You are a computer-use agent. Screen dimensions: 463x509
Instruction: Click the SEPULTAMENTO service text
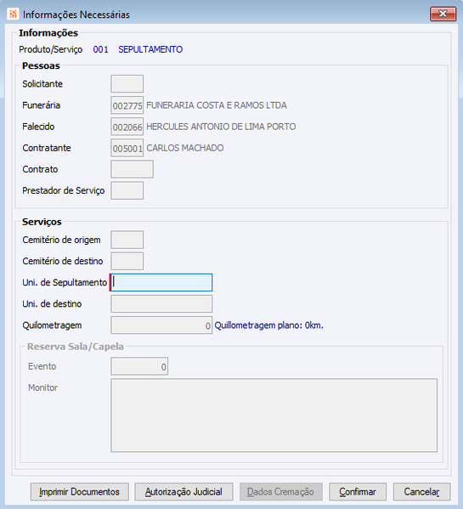coord(150,49)
